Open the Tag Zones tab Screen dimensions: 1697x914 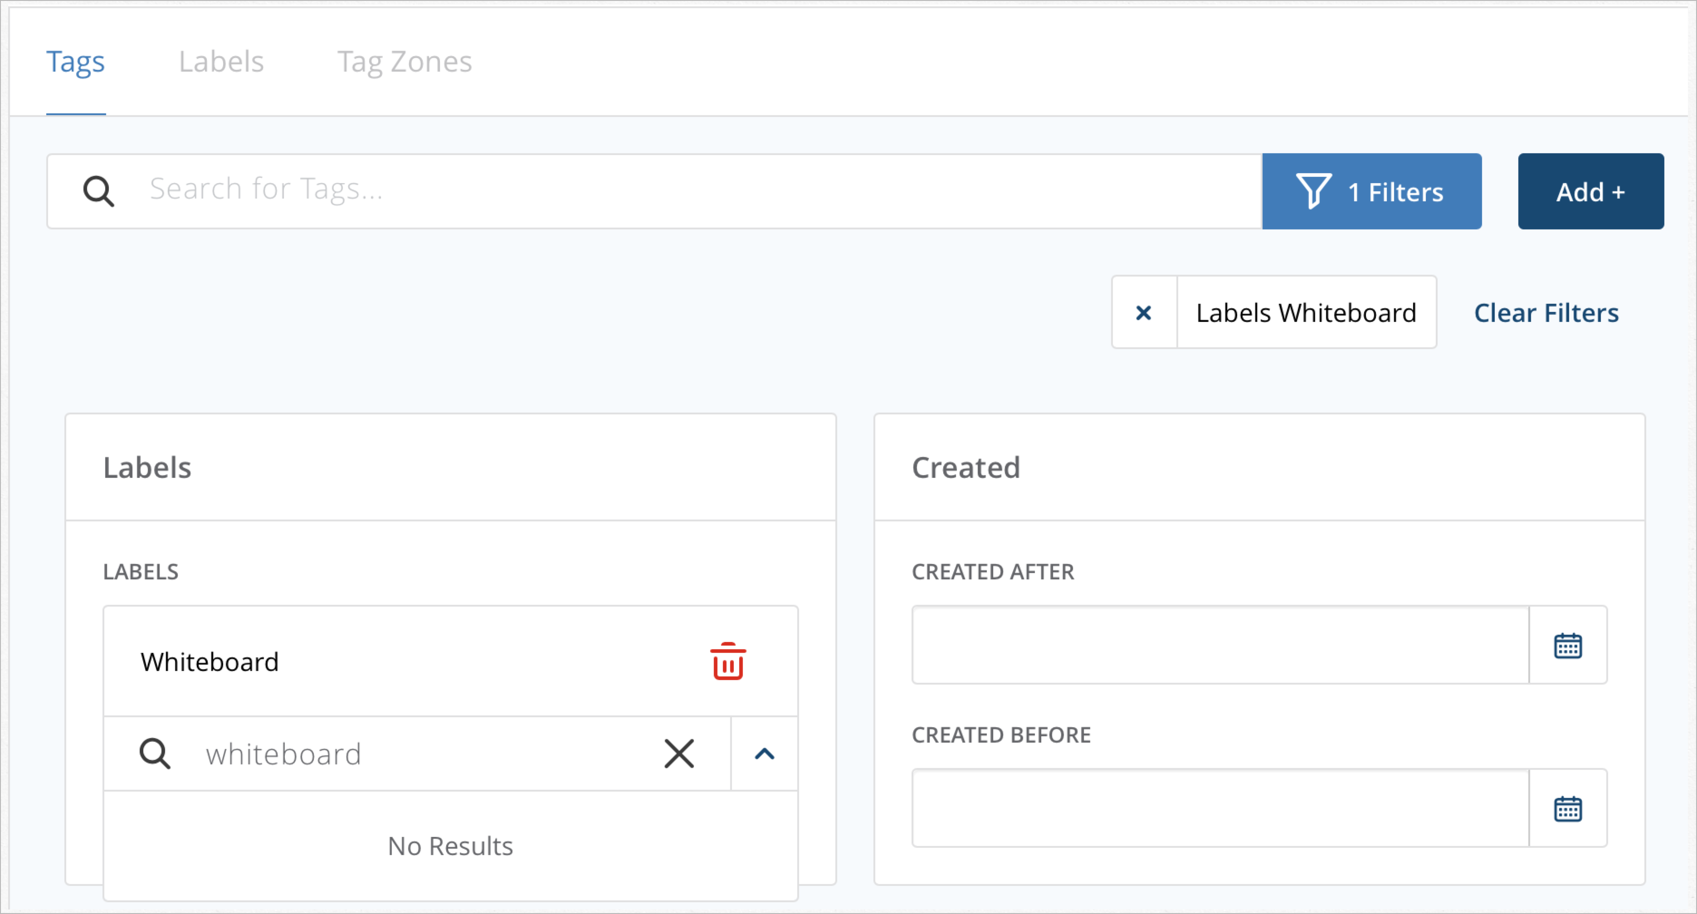(405, 62)
